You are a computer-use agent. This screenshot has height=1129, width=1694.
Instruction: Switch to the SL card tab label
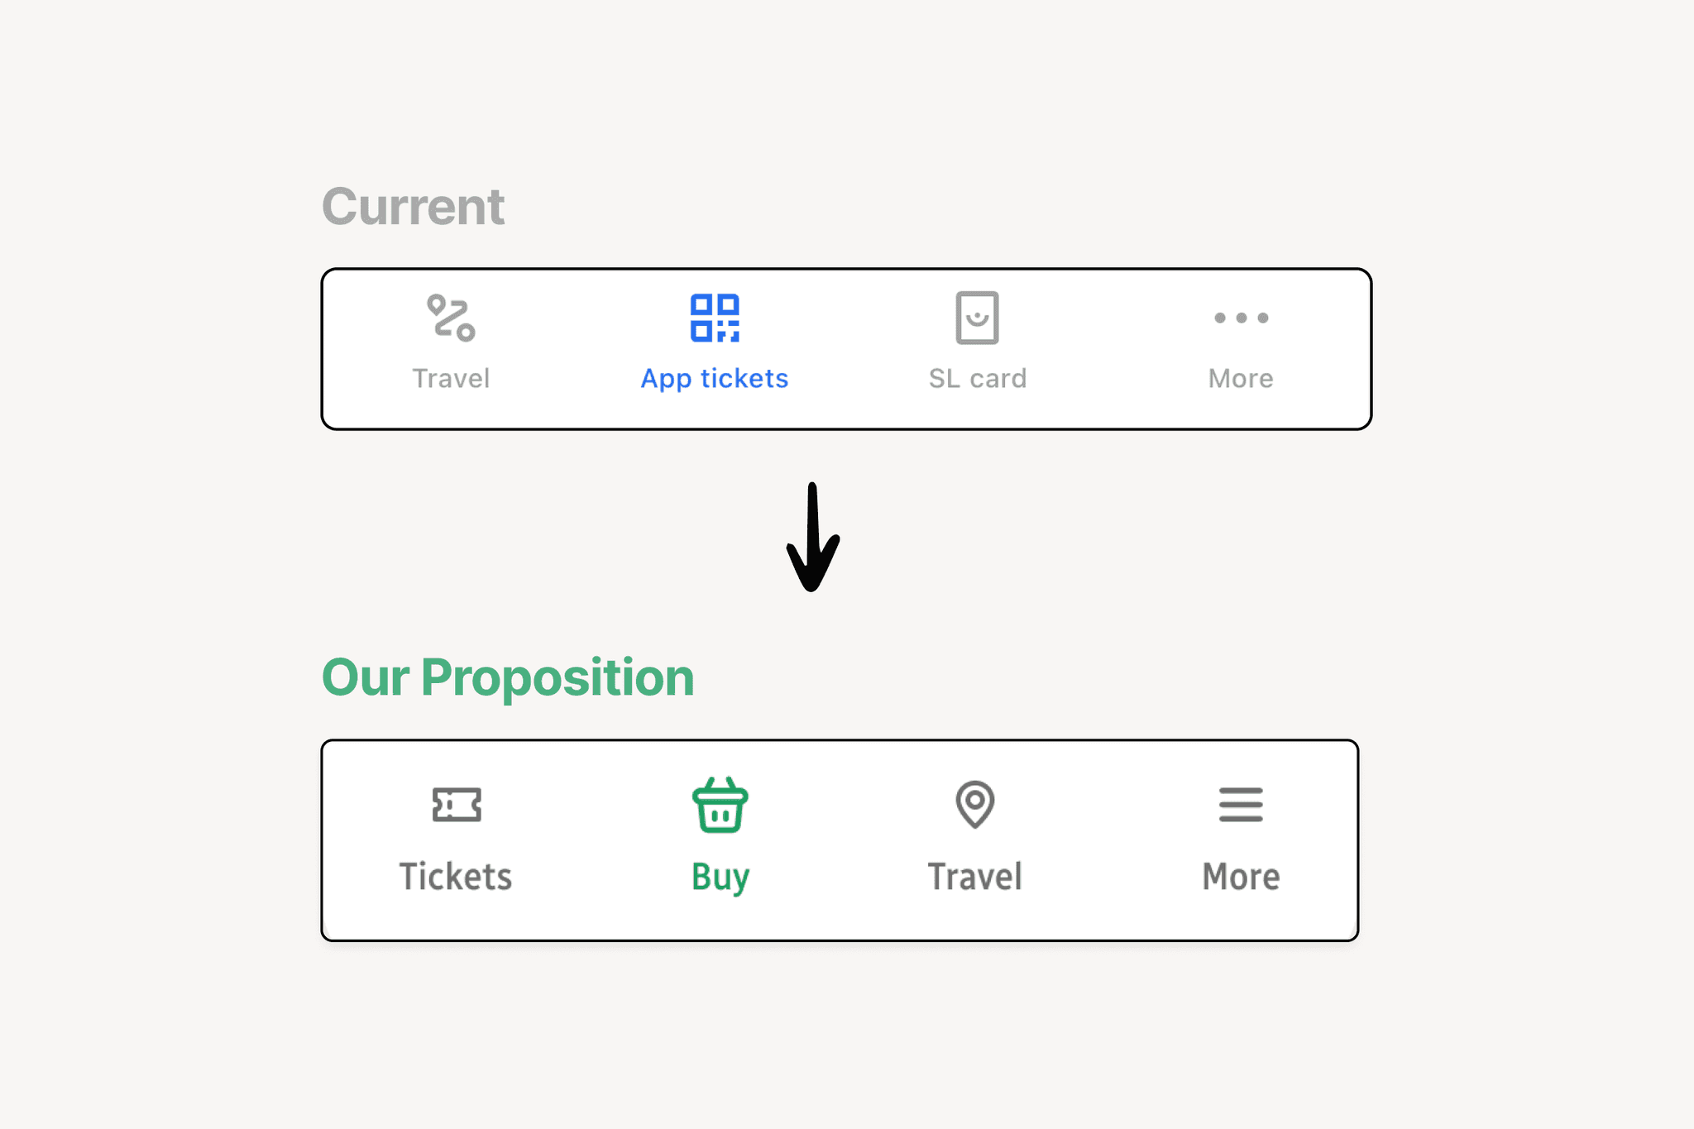point(977,379)
